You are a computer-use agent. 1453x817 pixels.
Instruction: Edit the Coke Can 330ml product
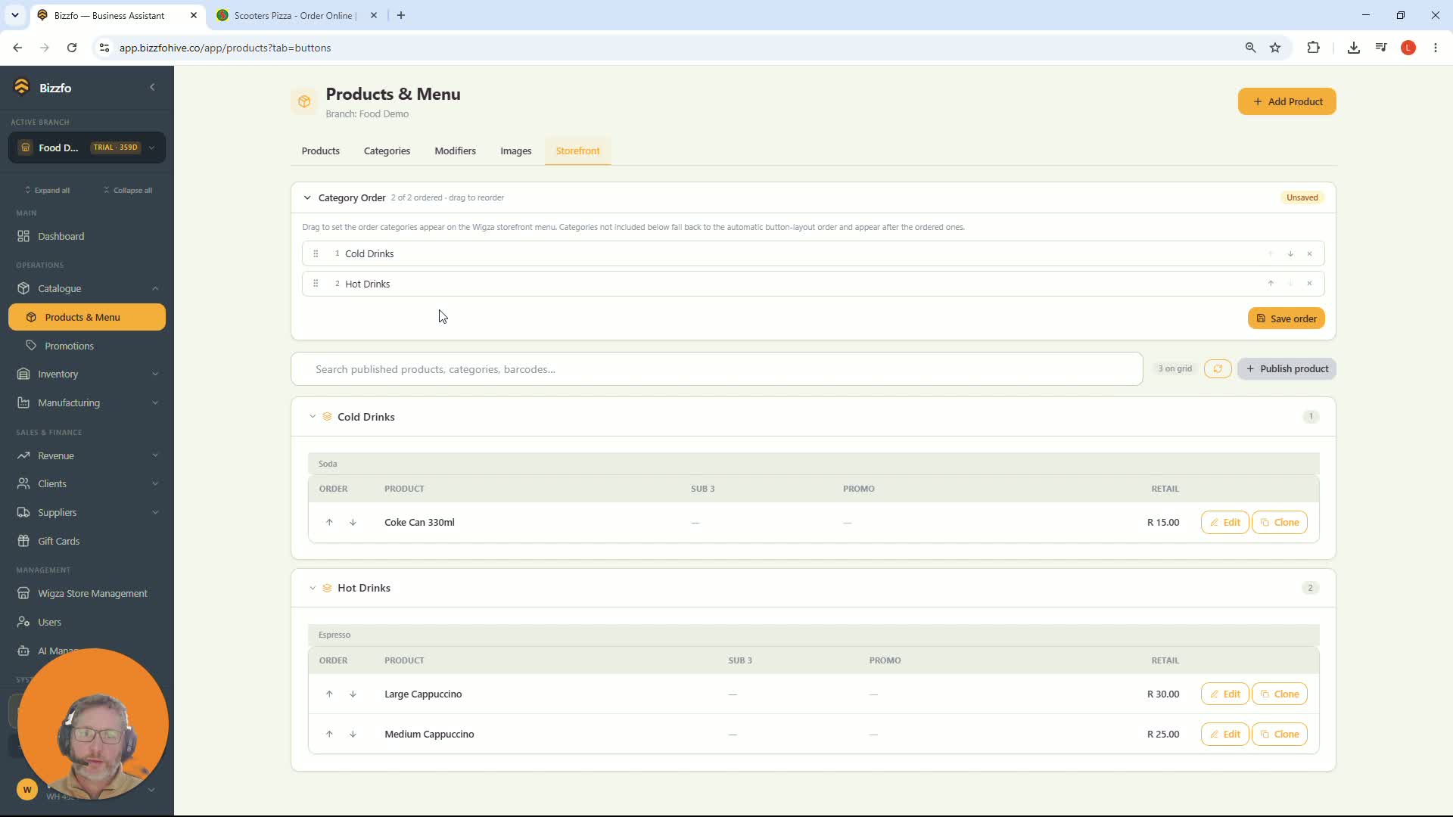click(1224, 522)
